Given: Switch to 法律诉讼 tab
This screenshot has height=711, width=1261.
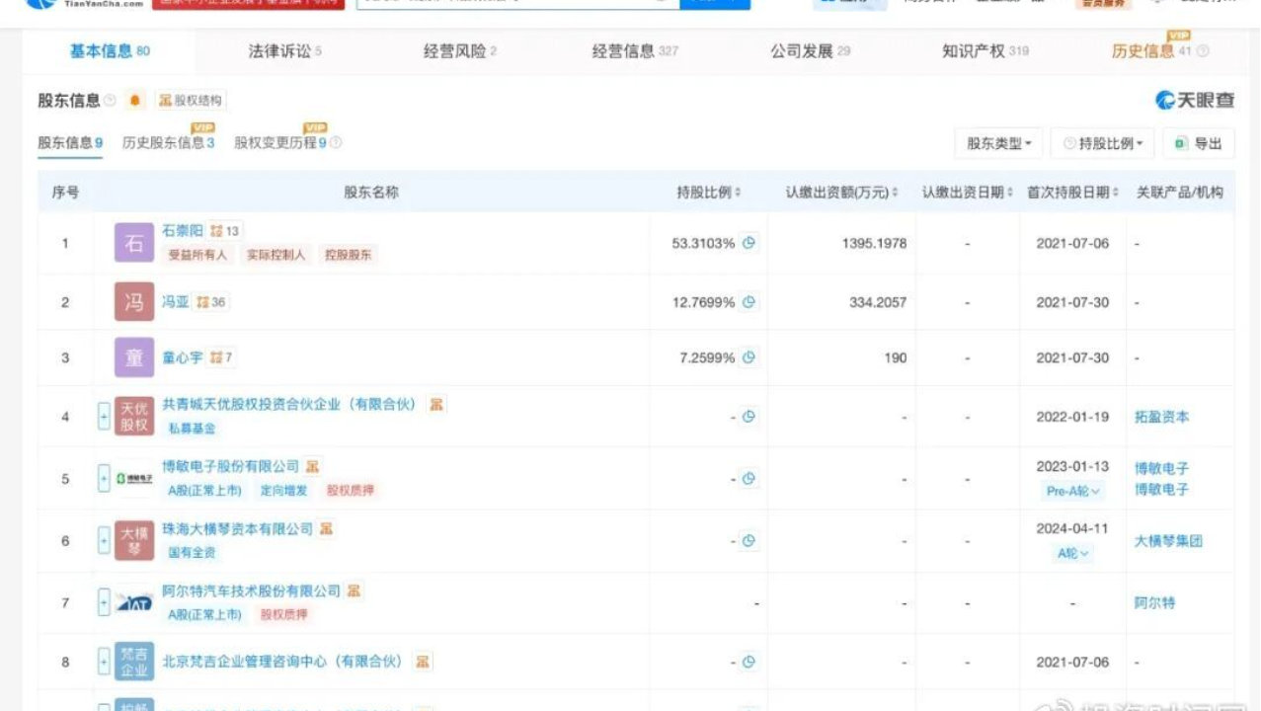Looking at the screenshot, I should [284, 51].
